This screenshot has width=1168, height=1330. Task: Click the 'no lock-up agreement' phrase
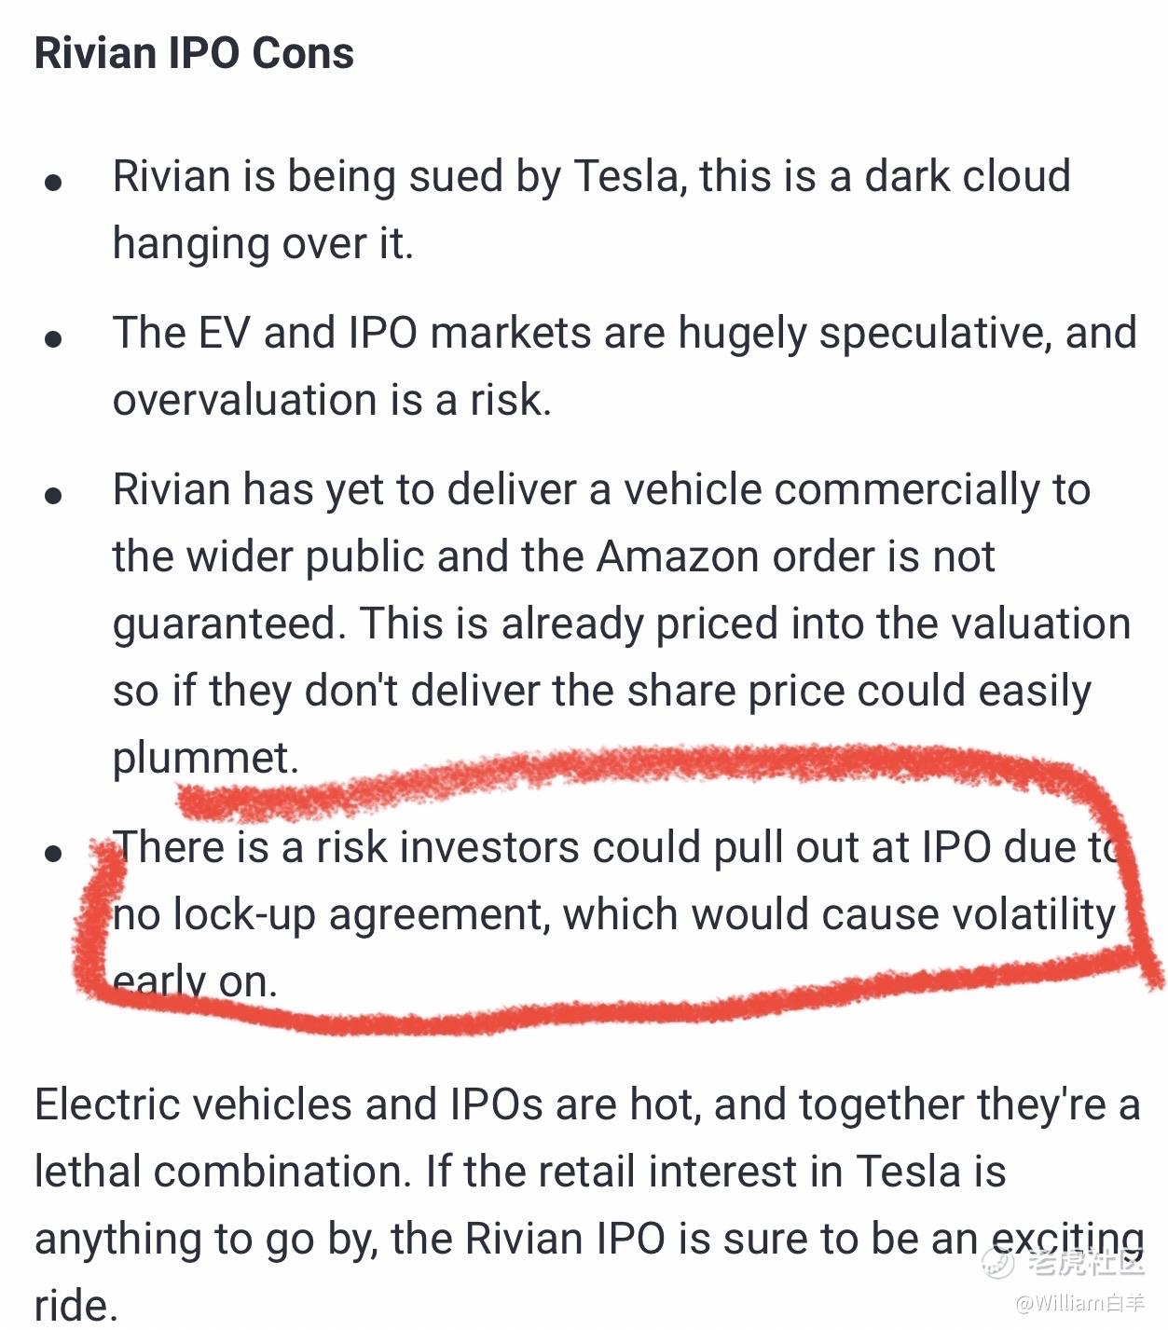pyautogui.click(x=328, y=914)
